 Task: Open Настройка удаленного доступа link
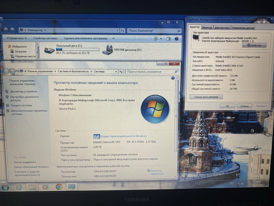(25, 98)
